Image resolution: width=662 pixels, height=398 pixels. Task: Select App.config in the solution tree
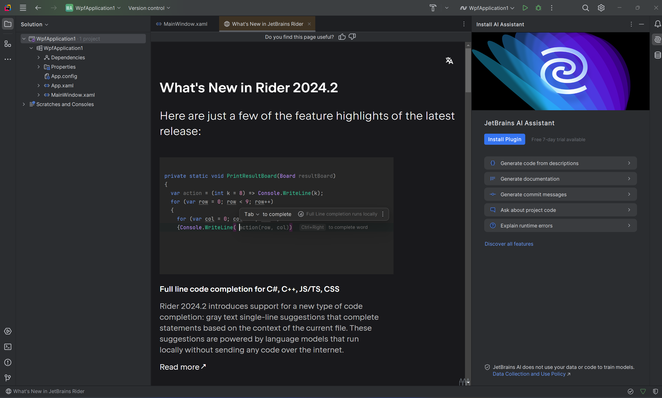point(64,76)
